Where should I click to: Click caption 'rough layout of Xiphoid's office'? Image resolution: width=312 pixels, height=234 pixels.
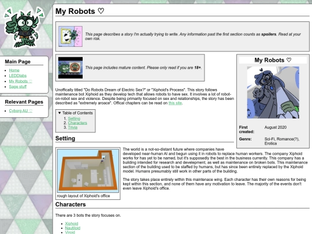point(83,196)
